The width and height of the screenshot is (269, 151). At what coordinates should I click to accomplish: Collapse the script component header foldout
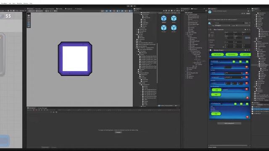[x=209, y=50]
